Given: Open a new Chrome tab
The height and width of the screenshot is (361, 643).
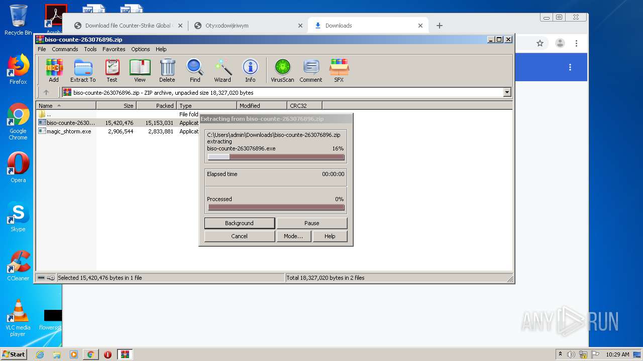Looking at the screenshot, I should (x=440, y=26).
